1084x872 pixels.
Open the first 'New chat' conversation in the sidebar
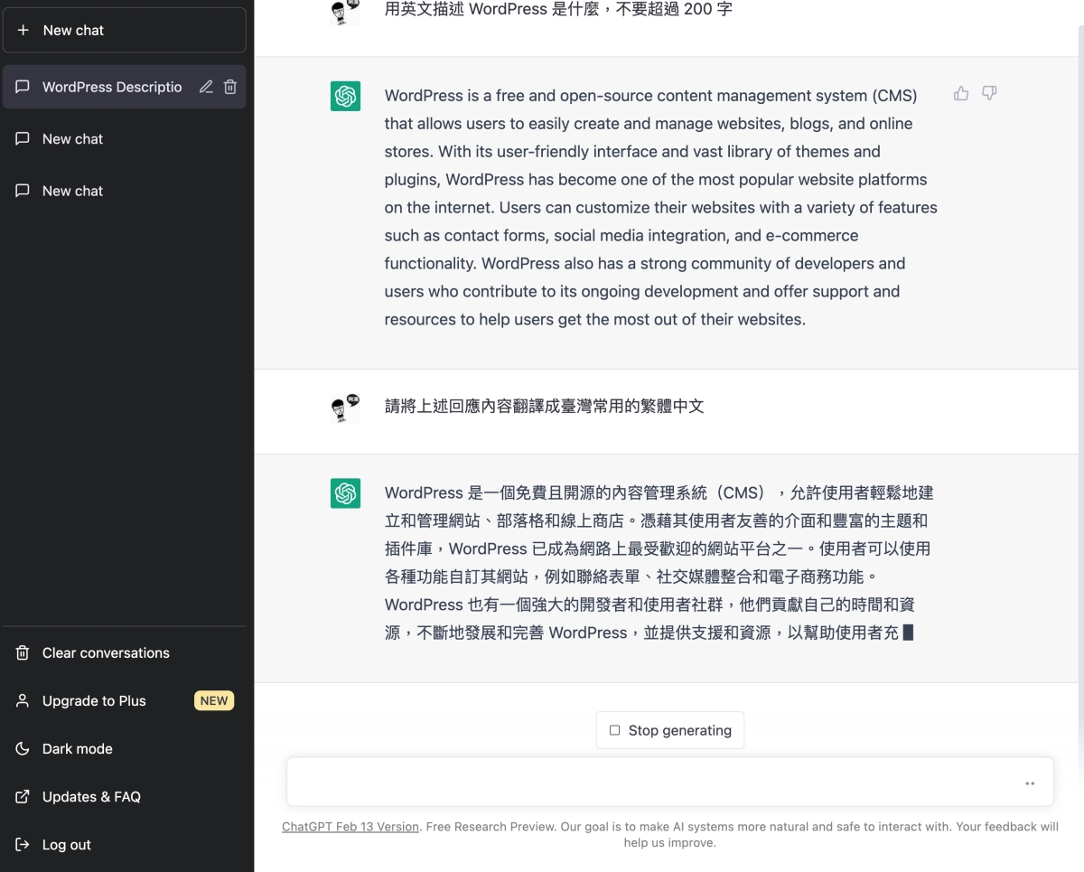point(125,139)
